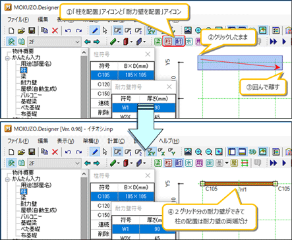
Task: Click double fast-forward icon in bottom window
Action: tap(274, 163)
